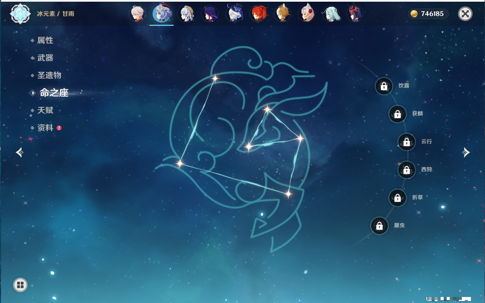Switch to Ayaka with straw hat avatar
This screenshot has width=485, height=303.
click(186, 14)
